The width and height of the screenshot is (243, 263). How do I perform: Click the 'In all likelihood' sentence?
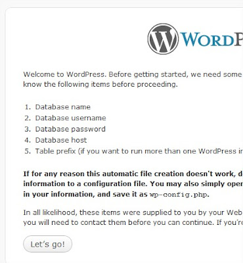click(133, 212)
